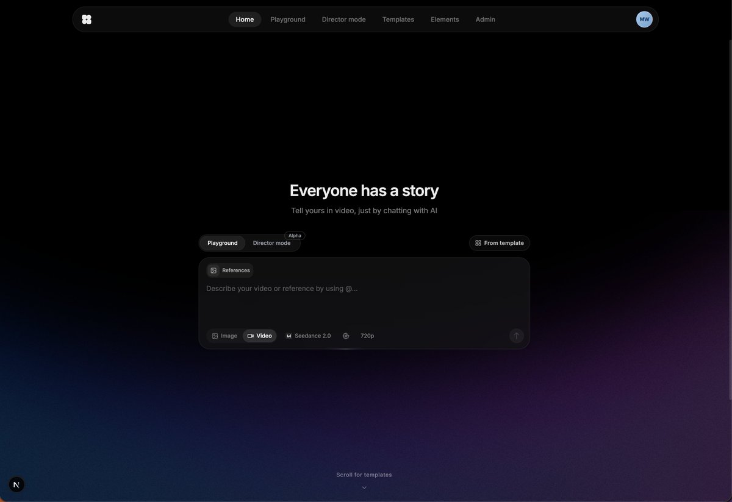Click Scroll for templates text
The height and width of the screenshot is (502, 732).
(x=364, y=475)
